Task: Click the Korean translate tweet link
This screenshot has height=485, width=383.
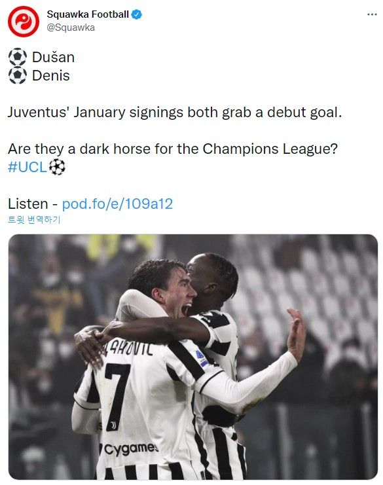Action: tap(34, 220)
